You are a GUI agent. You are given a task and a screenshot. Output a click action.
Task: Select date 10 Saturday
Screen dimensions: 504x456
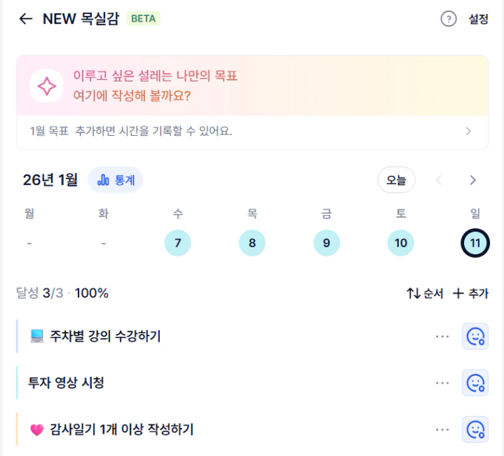pos(400,243)
